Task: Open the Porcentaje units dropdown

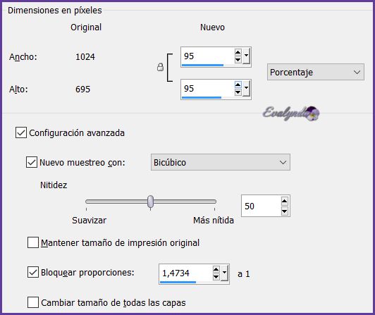Action: 316,72
